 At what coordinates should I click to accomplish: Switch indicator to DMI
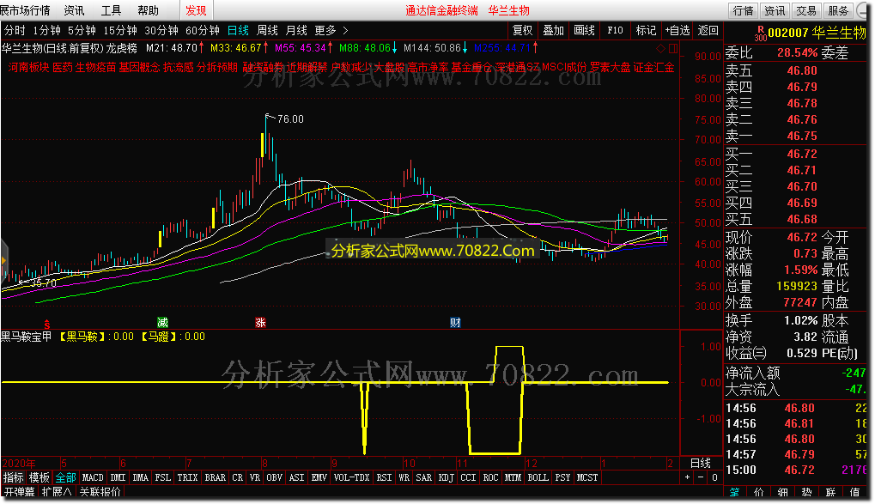tap(118, 477)
